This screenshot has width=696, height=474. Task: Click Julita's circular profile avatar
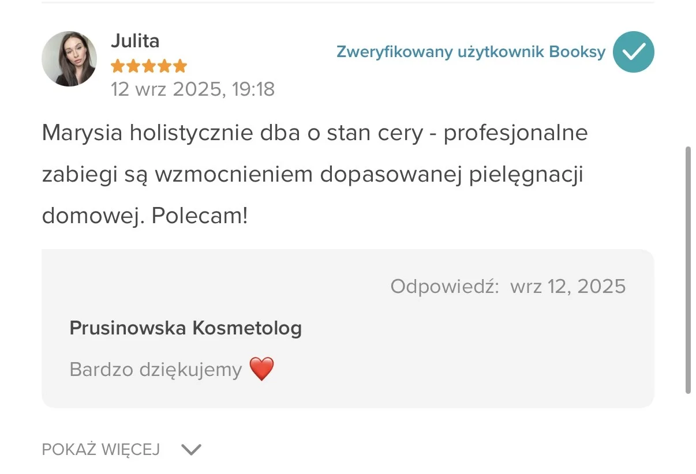point(69,59)
